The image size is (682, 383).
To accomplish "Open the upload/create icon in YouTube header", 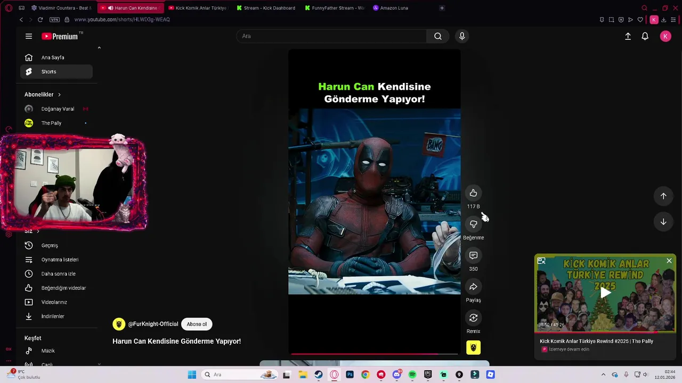I will (628, 36).
